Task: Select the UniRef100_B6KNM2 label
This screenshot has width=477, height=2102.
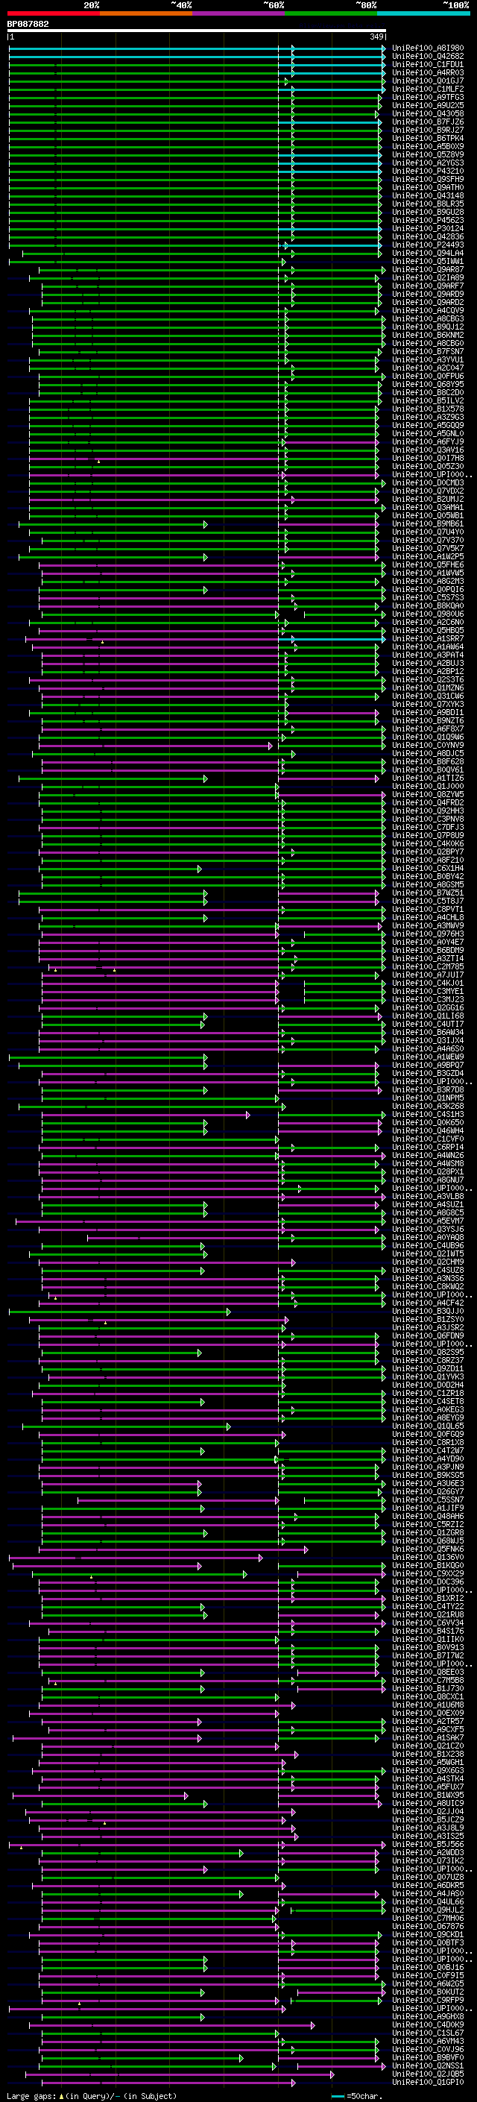Action: pos(428,335)
